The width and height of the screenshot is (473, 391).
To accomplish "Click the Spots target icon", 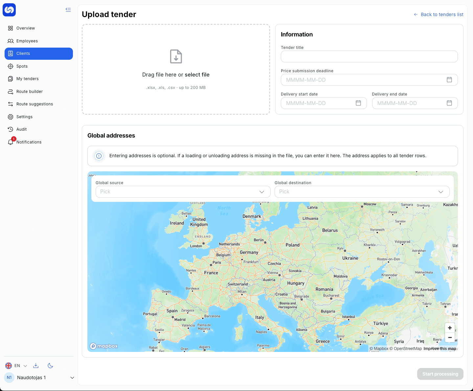I will 11,66.
